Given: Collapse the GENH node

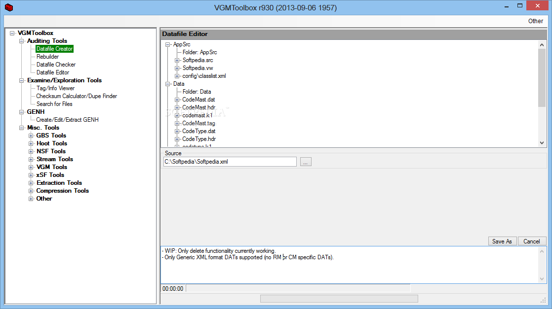Looking at the screenshot, I should pyautogui.click(x=21, y=112).
